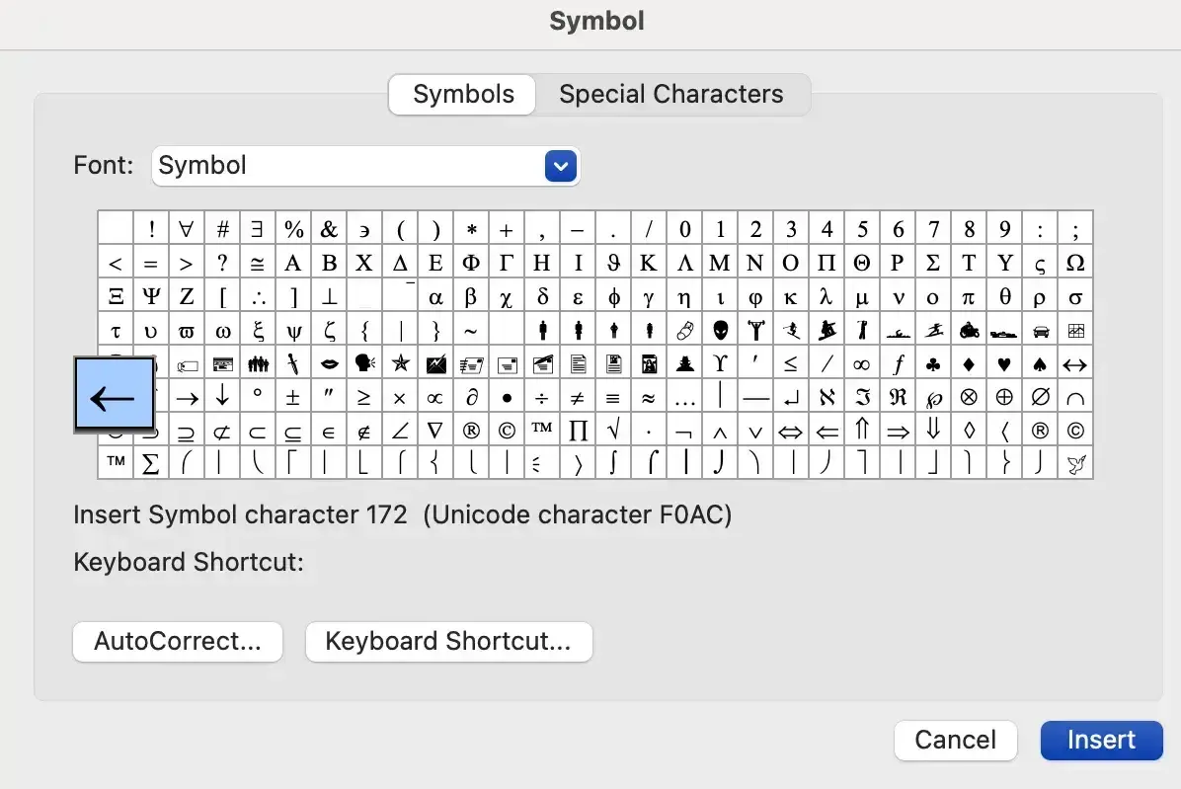Pick the heart suit symbol

coord(1004,363)
